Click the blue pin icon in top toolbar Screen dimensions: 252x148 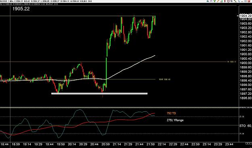click(239, 1)
